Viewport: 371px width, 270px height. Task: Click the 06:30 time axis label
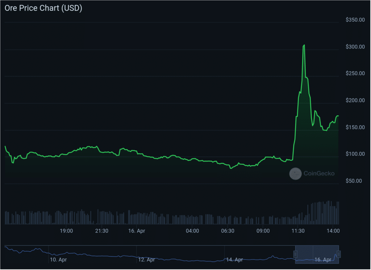227,231
